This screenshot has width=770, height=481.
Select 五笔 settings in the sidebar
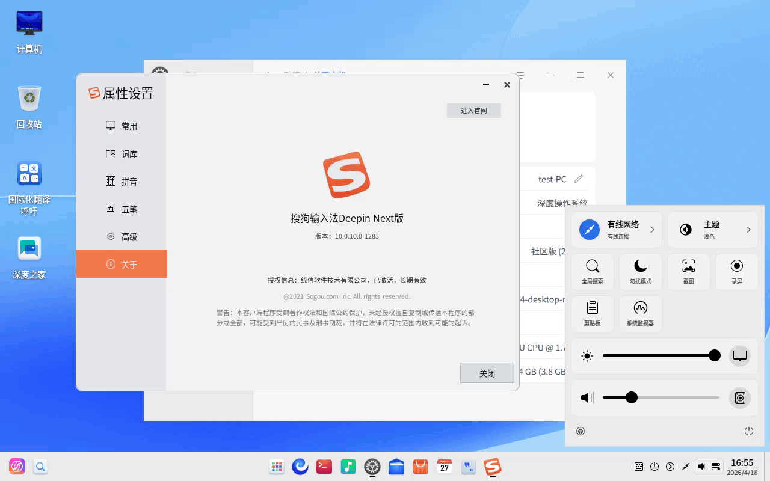[x=129, y=209]
